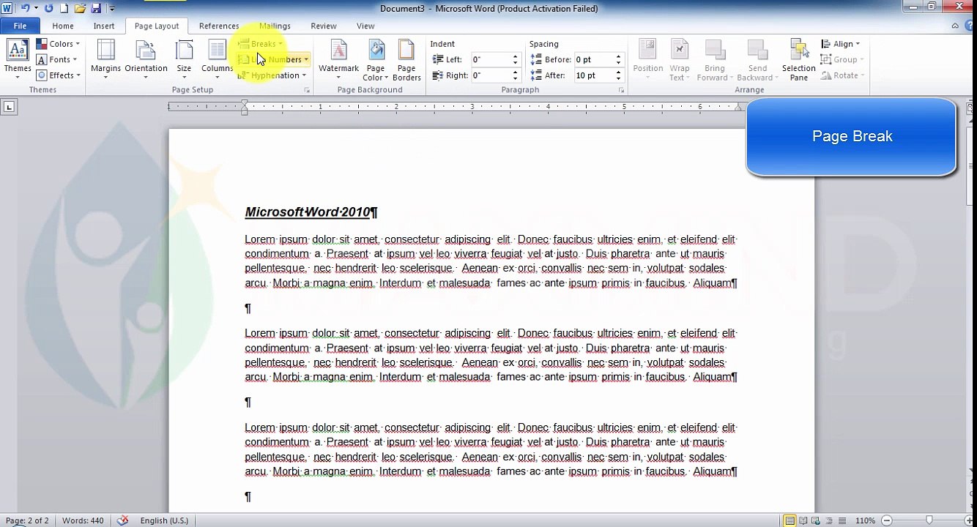Open the Hyphenation dropdown

[x=272, y=75]
